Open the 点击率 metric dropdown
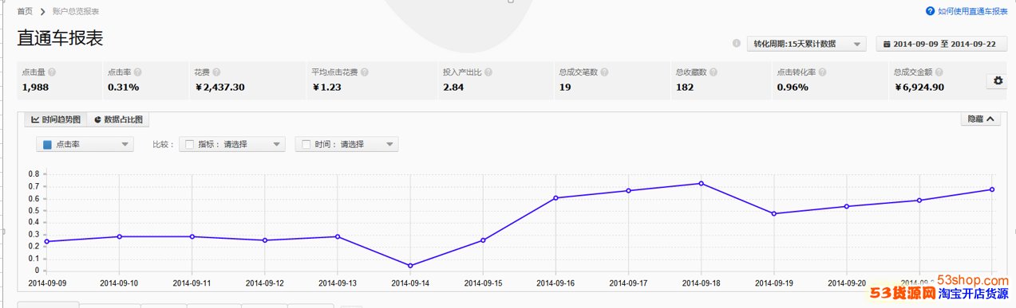This screenshot has width=1016, height=308. (85, 144)
